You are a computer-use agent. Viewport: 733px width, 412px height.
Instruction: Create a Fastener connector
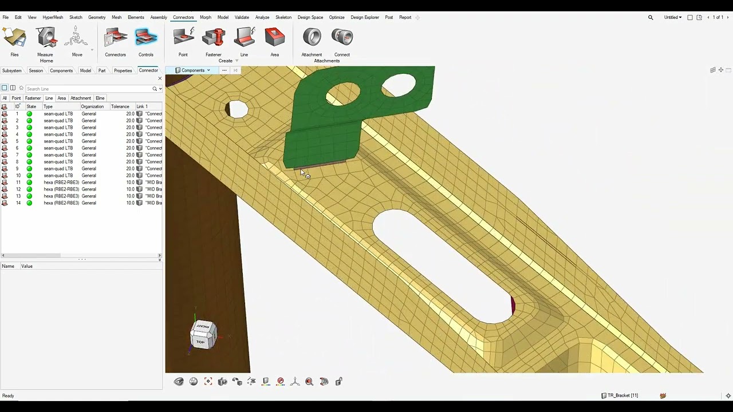click(214, 42)
